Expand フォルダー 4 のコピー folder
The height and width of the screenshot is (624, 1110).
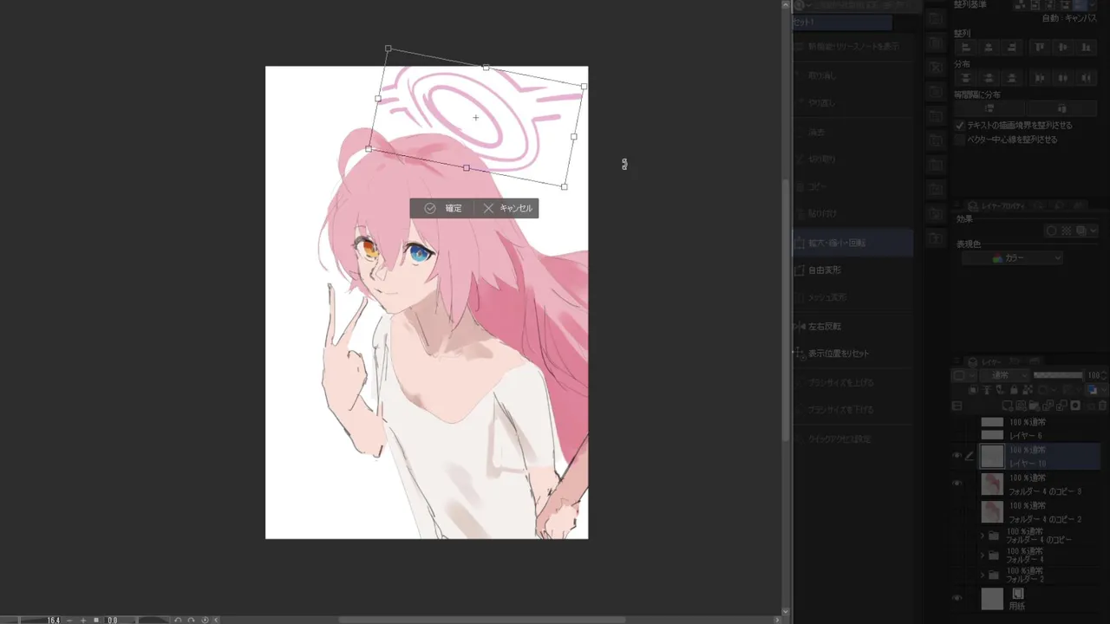(x=983, y=536)
